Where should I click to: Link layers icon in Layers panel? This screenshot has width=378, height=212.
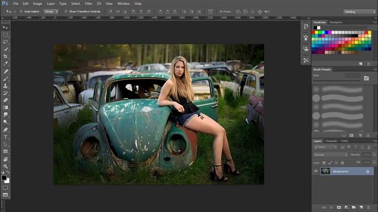tap(324, 207)
